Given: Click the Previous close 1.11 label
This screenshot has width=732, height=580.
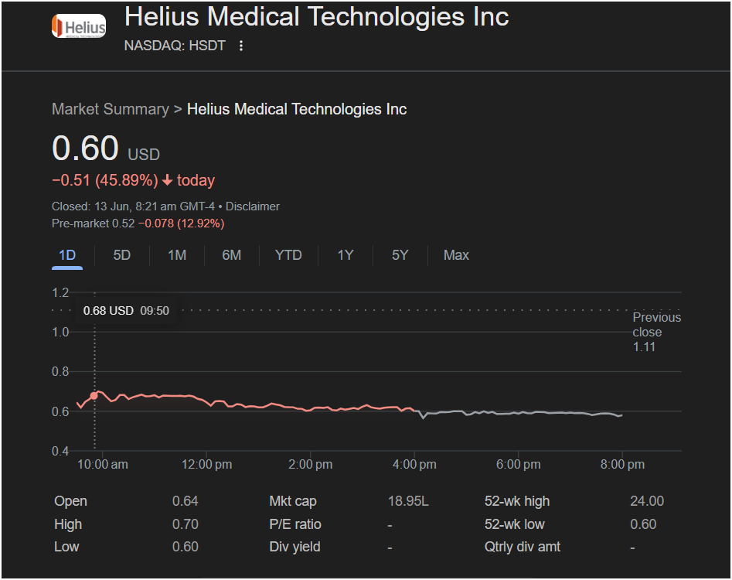Looking at the screenshot, I should (x=656, y=332).
